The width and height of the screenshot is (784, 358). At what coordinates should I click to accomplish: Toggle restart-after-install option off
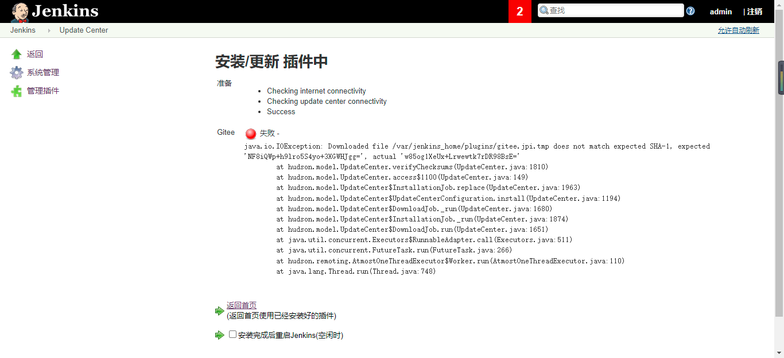(x=232, y=334)
